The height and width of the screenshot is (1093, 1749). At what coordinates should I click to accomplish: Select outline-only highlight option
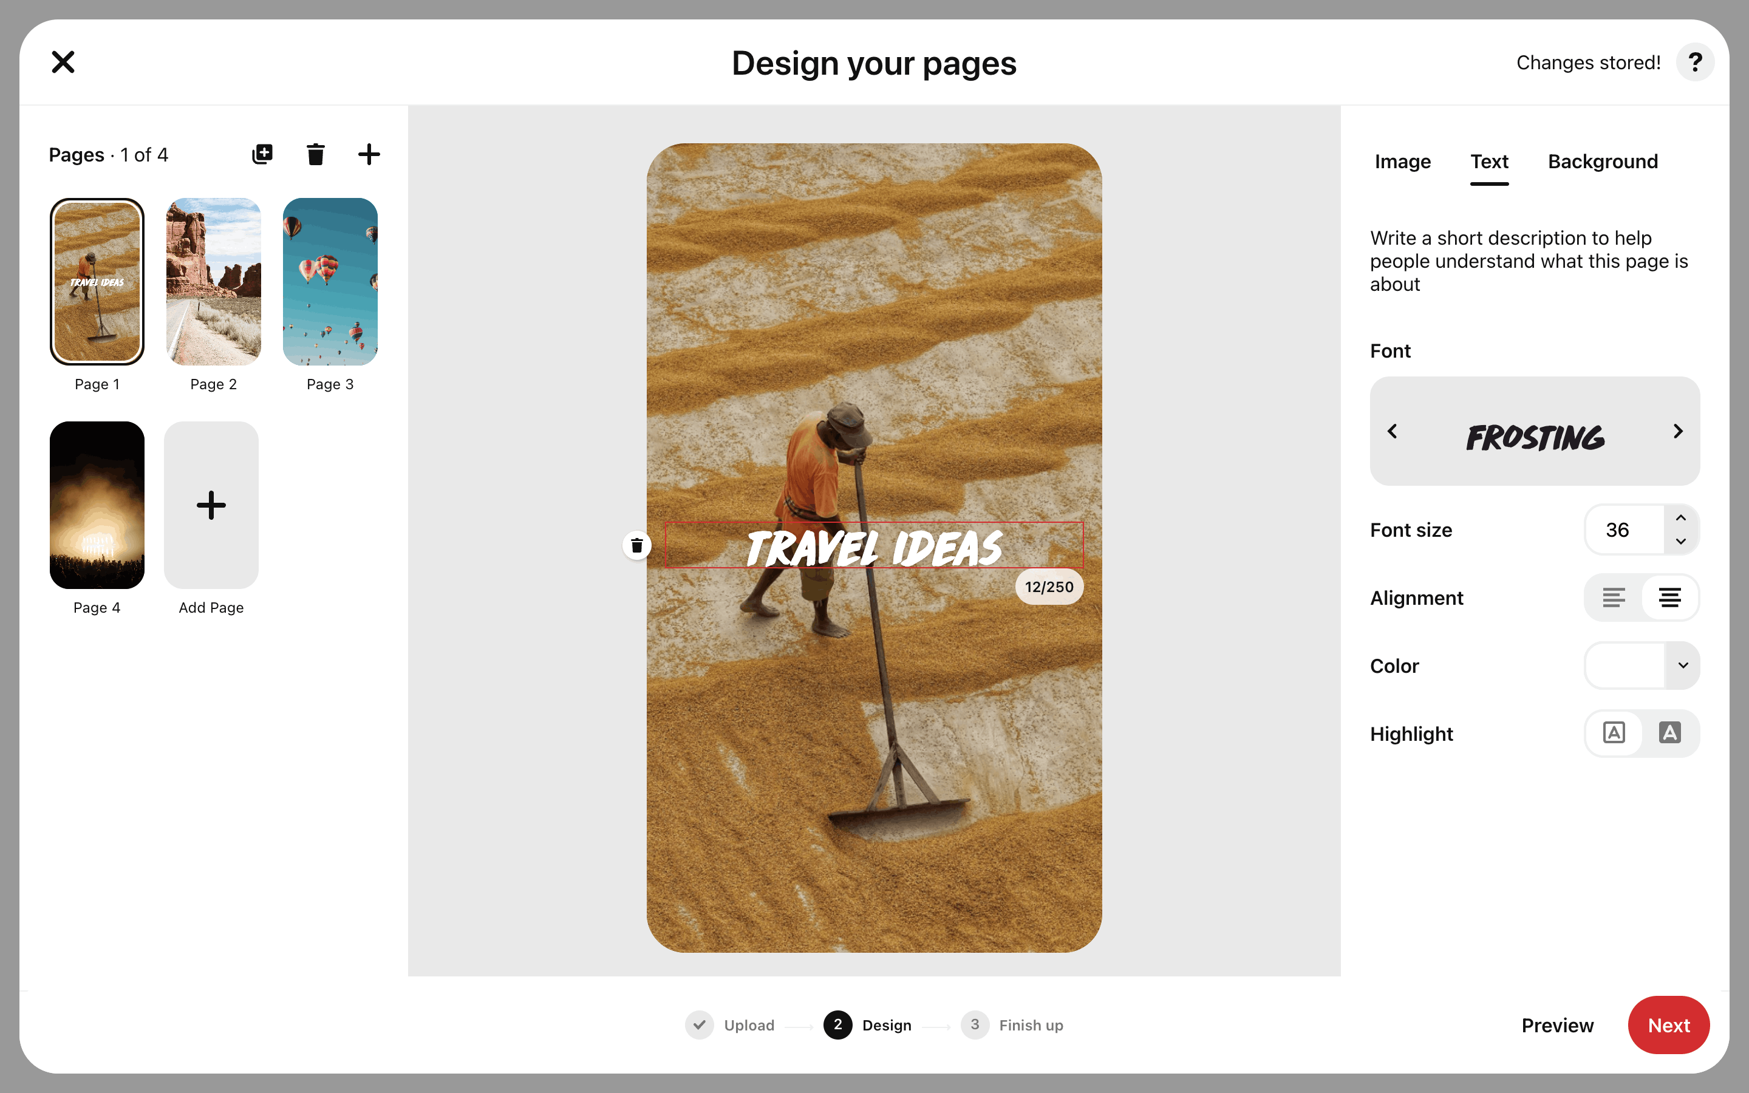[1614, 733]
